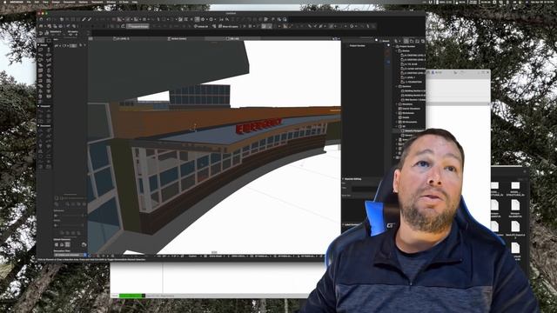
Task: Expand the Worksheets folder in Navigator
Action: coord(397,113)
